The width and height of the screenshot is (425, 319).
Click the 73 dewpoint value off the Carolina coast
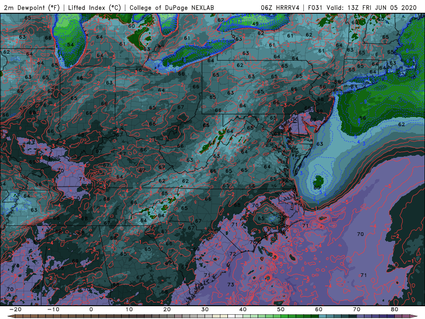[x=231, y=284]
